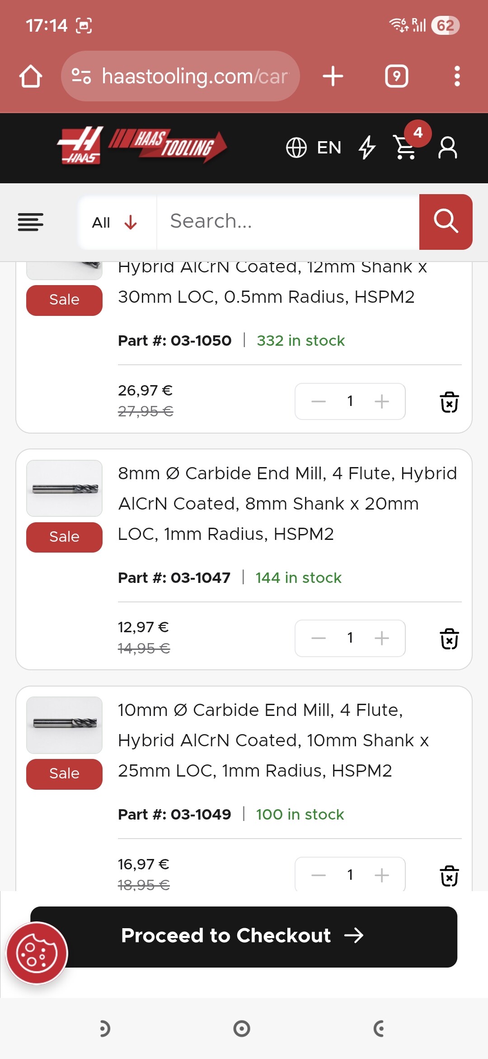Open the shopping cart icon
This screenshot has width=488, height=1059.
tap(406, 147)
